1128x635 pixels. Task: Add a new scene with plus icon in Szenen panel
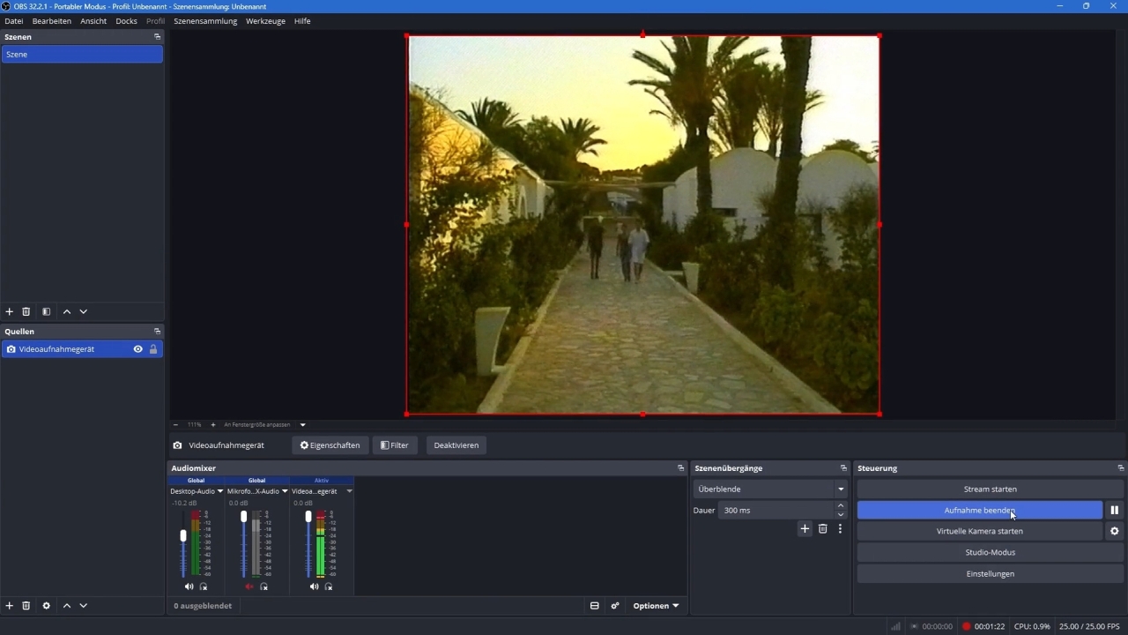[x=10, y=311]
